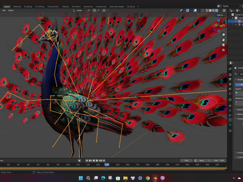Screen dimensions: 243x182
Task: Open the Add menu in viewport header
Action: [4, 11]
